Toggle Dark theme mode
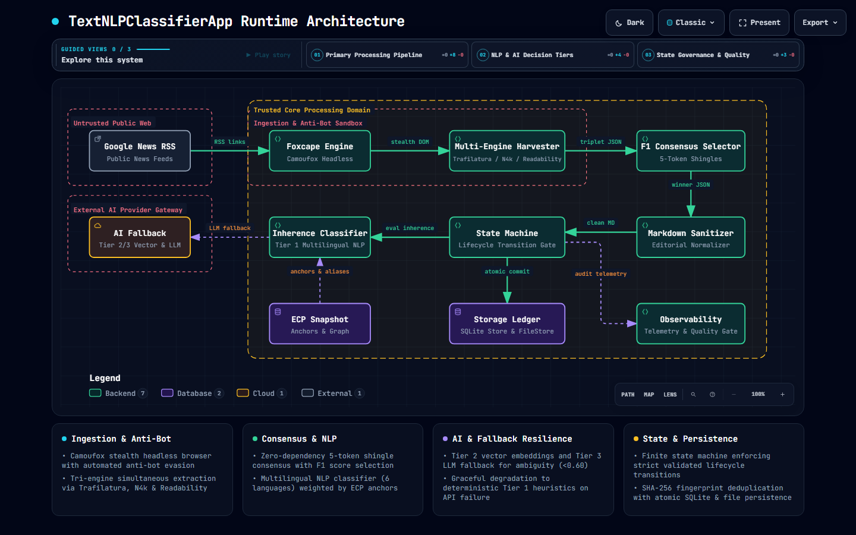 [630, 23]
